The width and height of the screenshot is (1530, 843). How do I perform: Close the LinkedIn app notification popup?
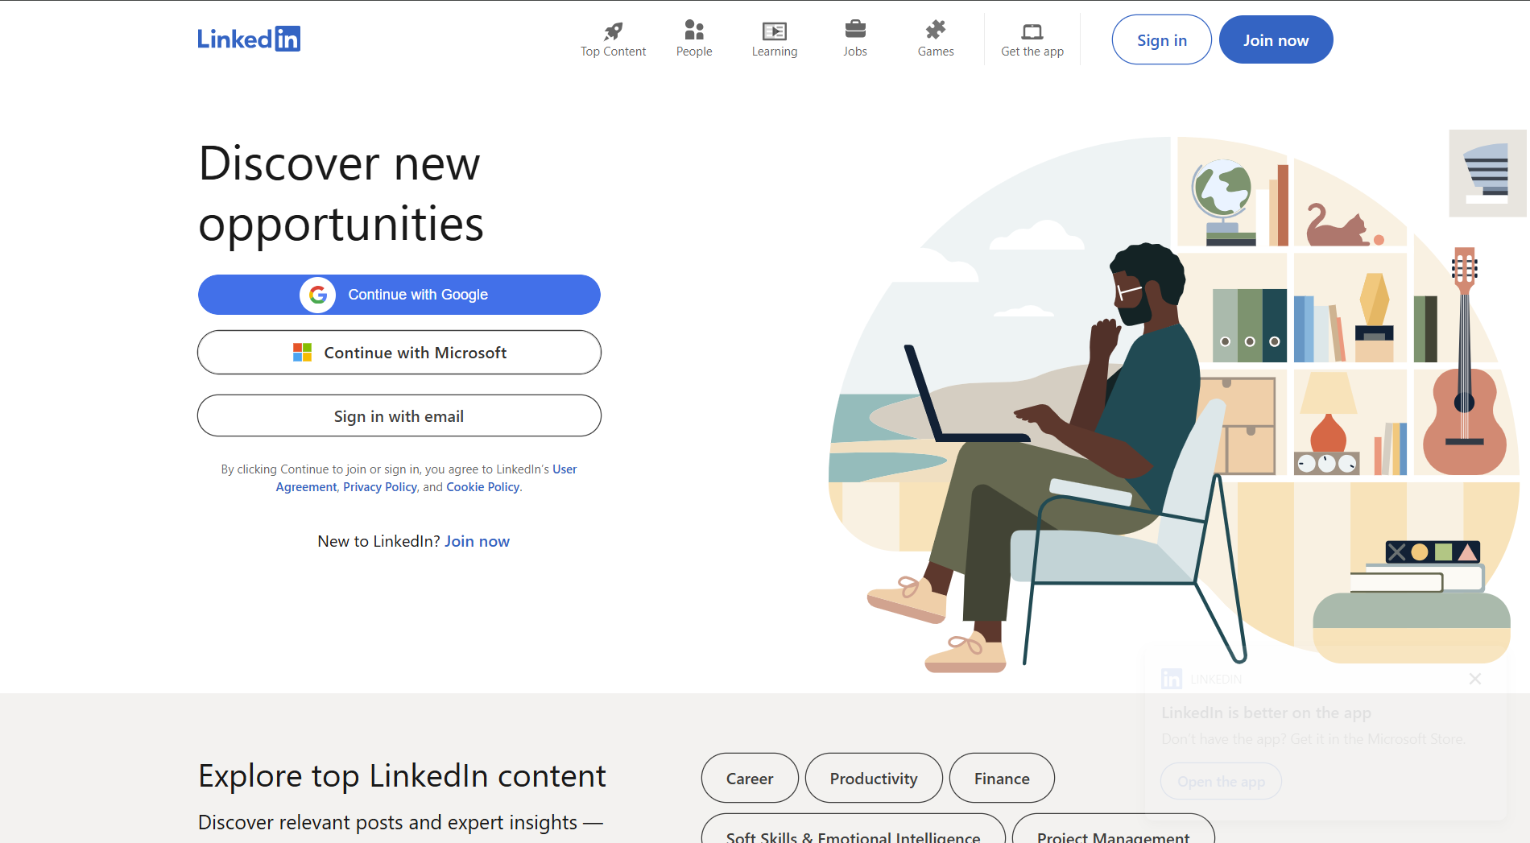point(1475,679)
